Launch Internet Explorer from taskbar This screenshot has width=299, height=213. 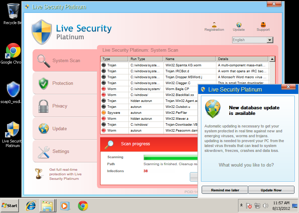(31, 206)
